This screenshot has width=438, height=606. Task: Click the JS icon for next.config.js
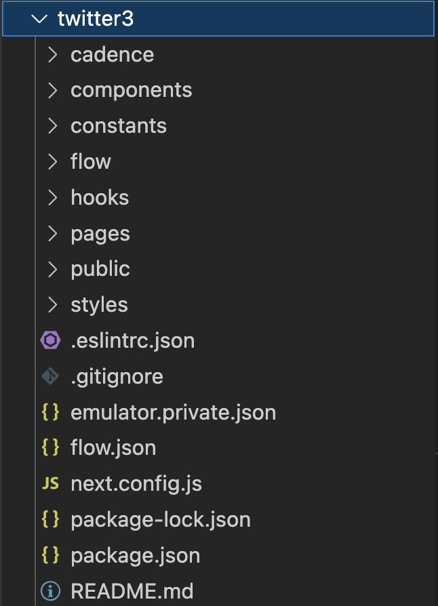click(50, 483)
